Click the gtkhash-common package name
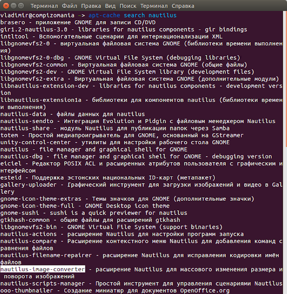 [x=25, y=220]
